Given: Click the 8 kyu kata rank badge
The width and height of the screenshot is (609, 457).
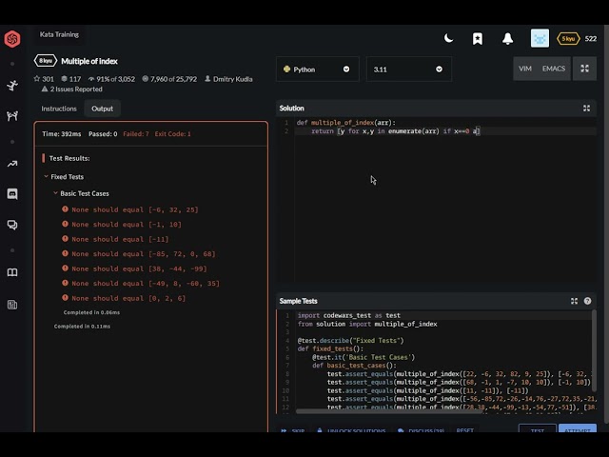Looking at the screenshot, I should pos(46,61).
